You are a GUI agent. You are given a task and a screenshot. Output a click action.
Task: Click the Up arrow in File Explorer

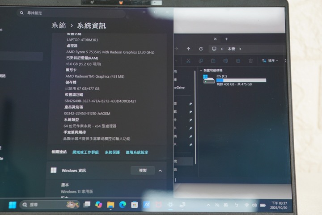tap(188, 49)
